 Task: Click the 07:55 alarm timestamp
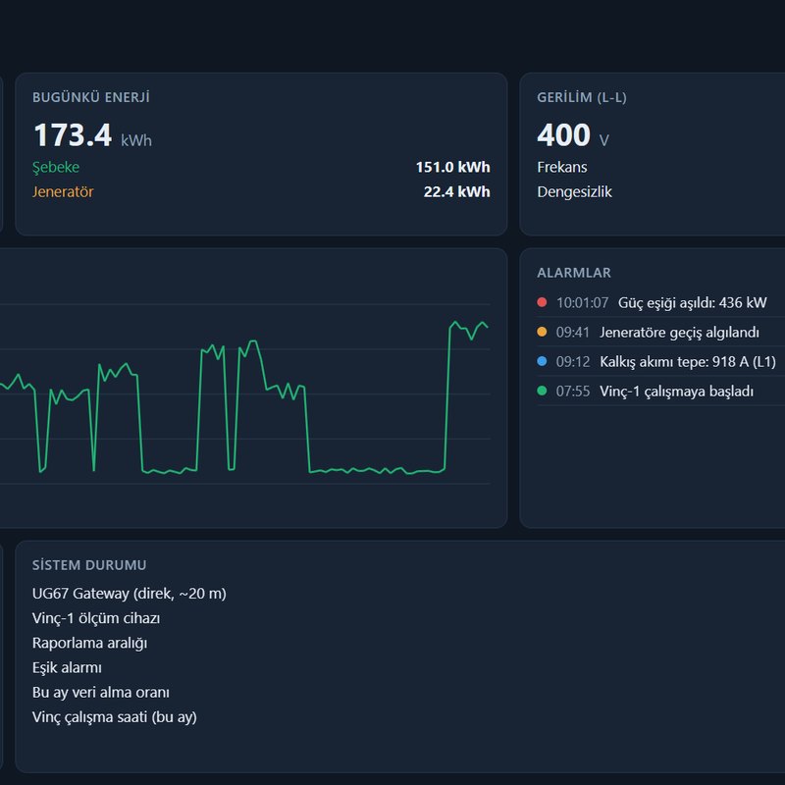pyautogui.click(x=573, y=391)
